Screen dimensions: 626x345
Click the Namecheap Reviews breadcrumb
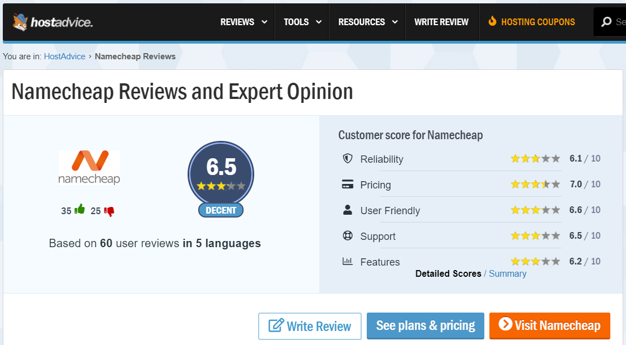coord(135,56)
